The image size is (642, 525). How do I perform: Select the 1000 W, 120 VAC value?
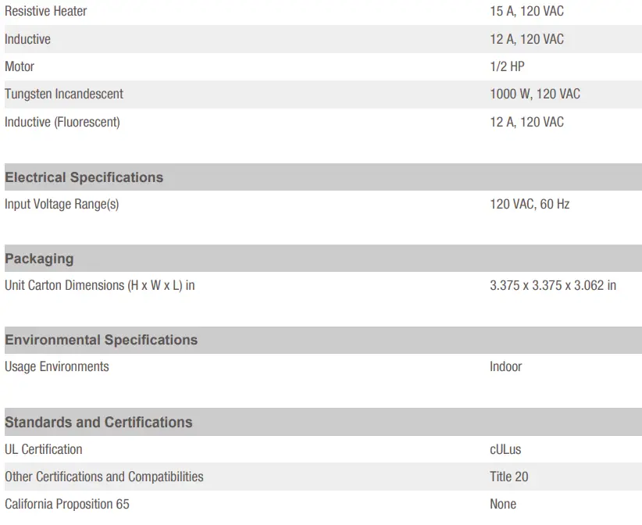pyautogui.click(x=535, y=94)
